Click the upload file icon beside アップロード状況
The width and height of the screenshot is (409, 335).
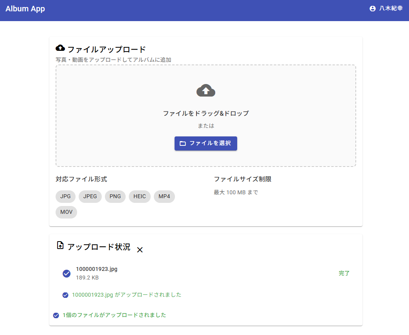60,245
